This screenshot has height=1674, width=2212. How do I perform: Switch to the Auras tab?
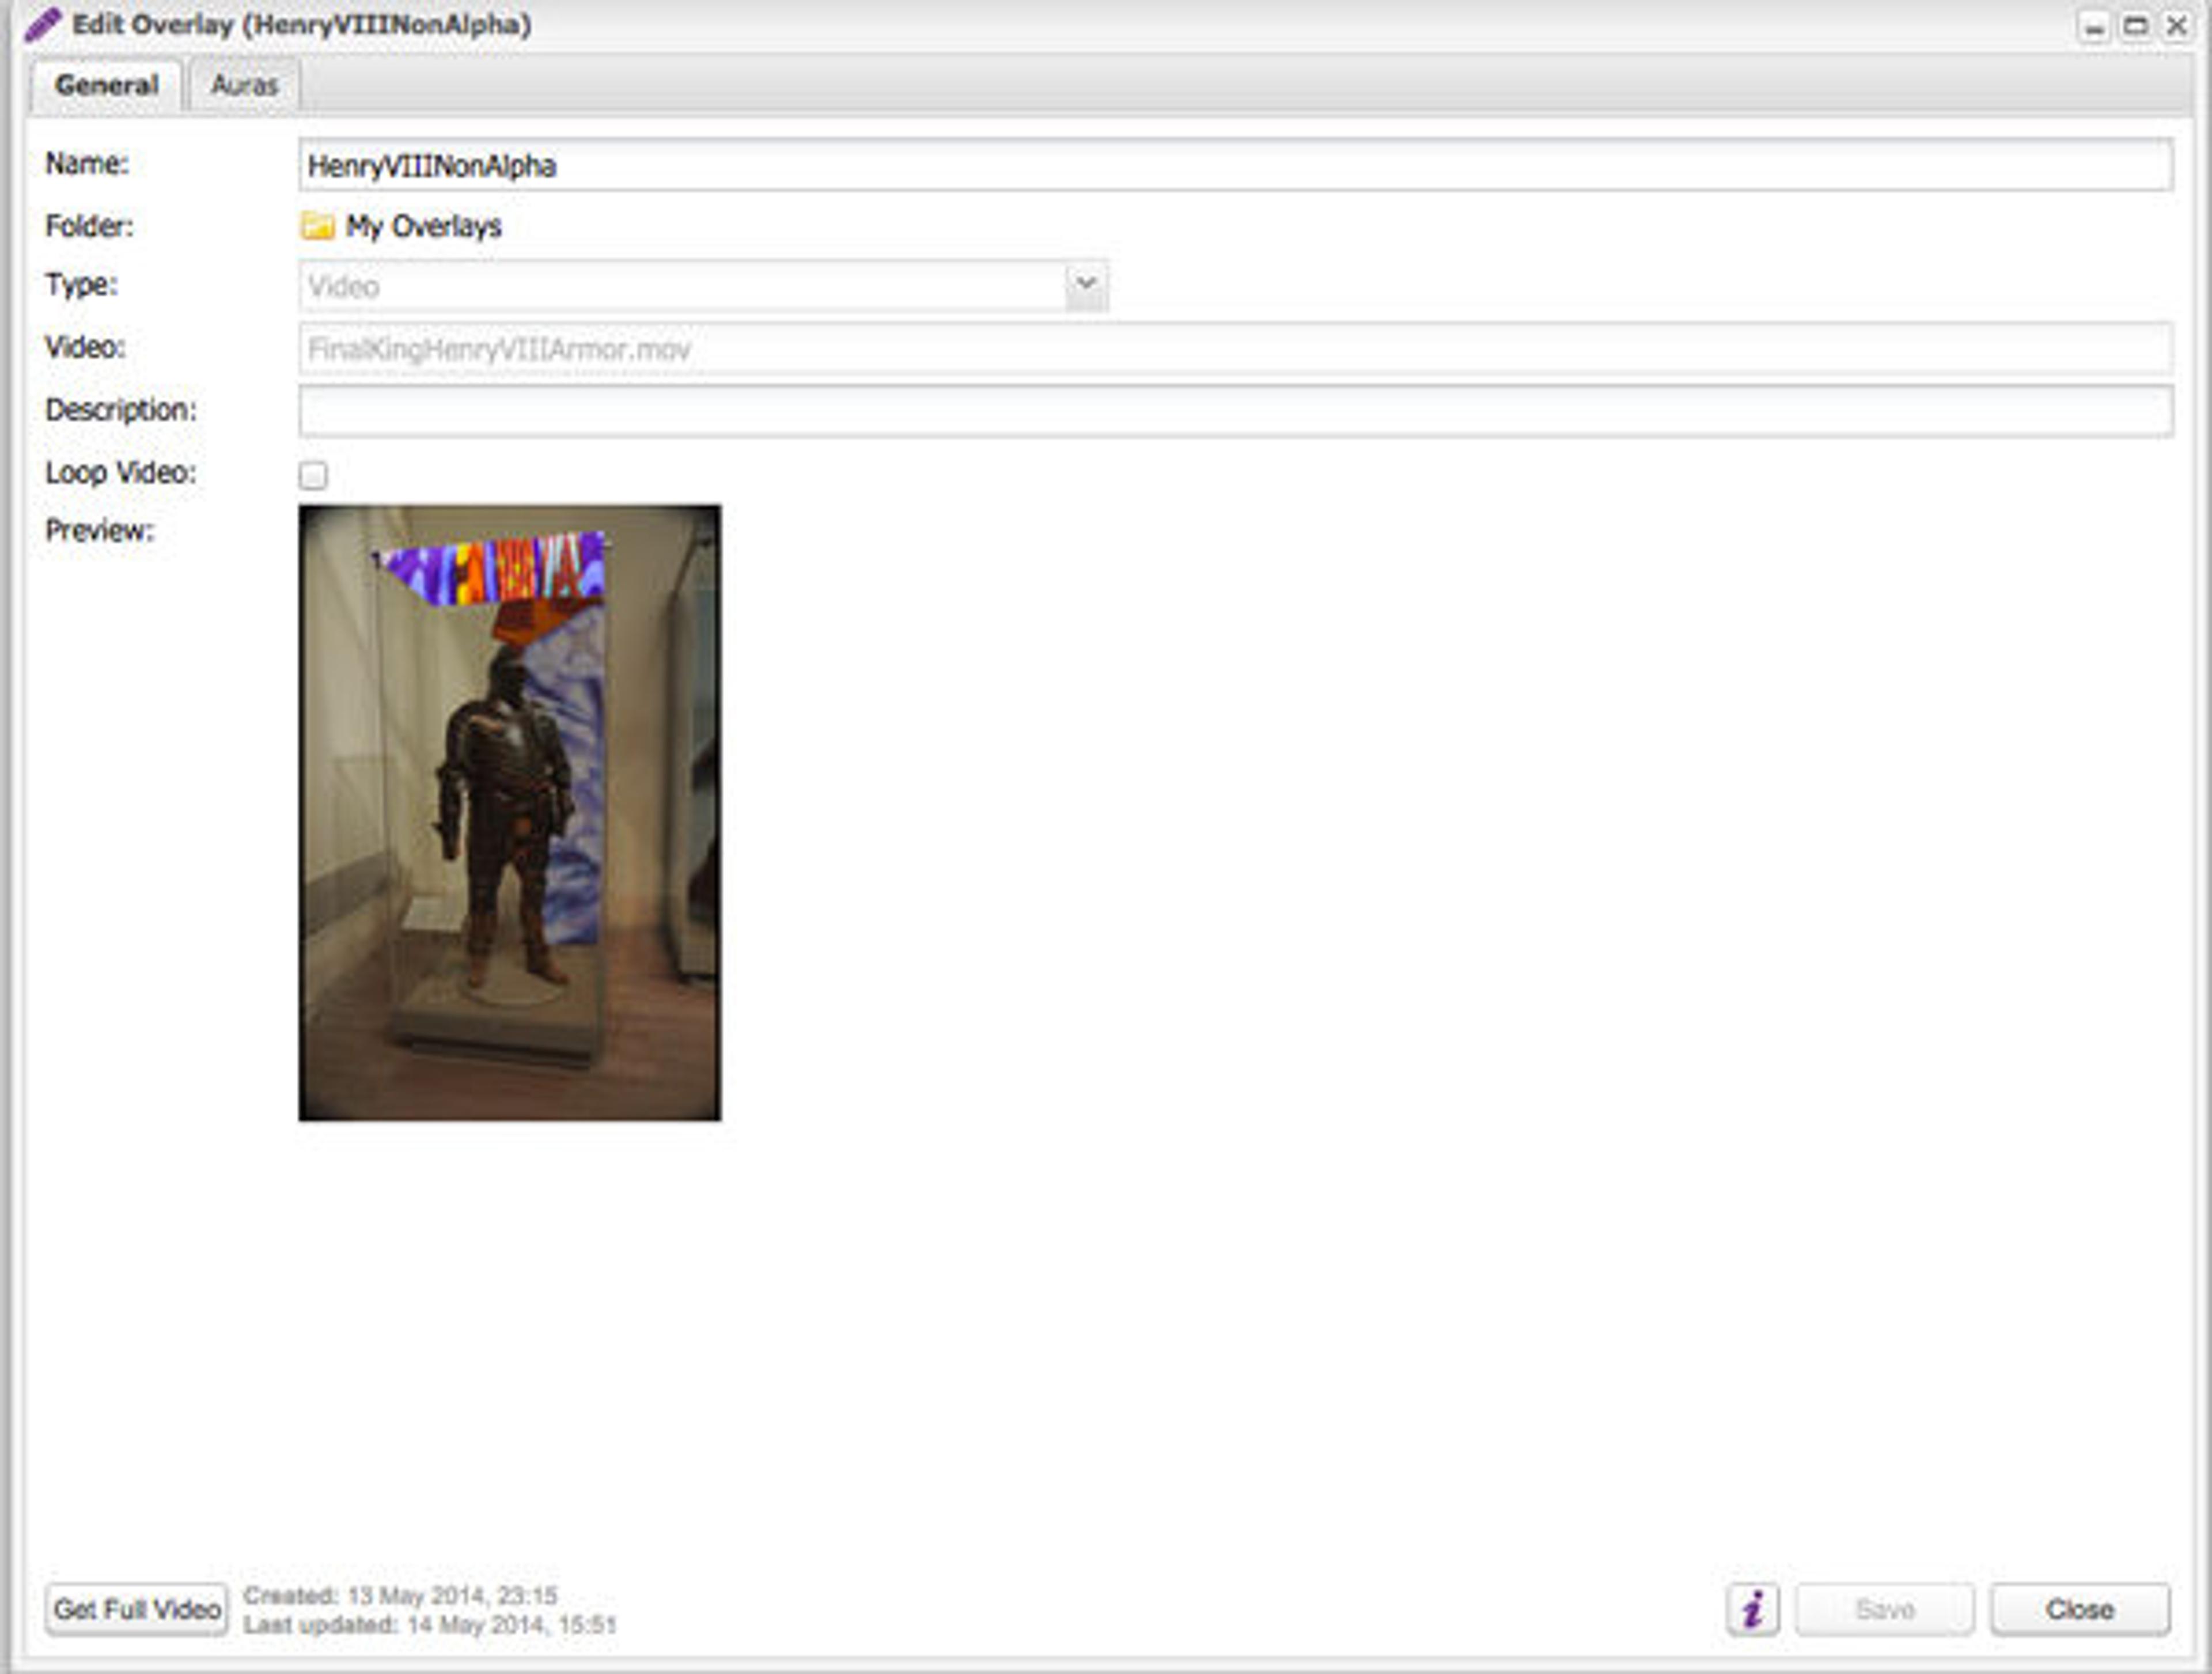[x=244, y=86]
